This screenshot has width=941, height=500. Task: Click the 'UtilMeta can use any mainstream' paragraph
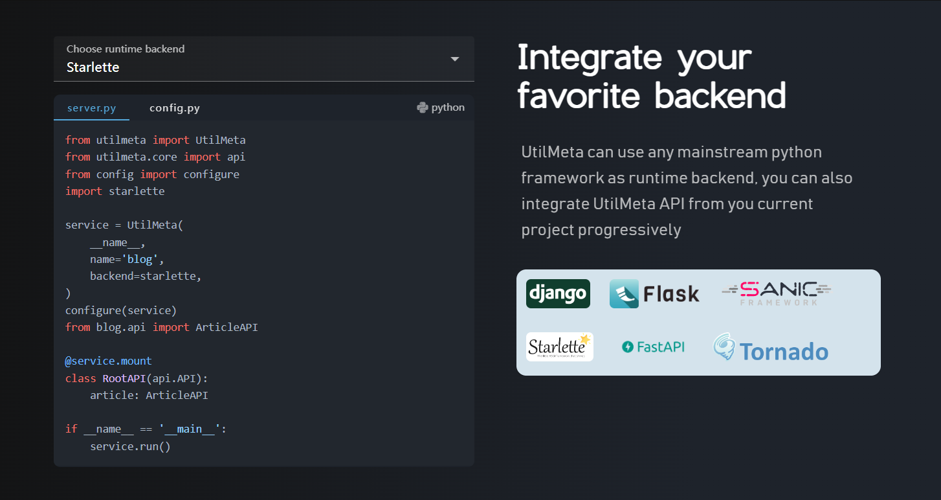(x=687, y=191)
